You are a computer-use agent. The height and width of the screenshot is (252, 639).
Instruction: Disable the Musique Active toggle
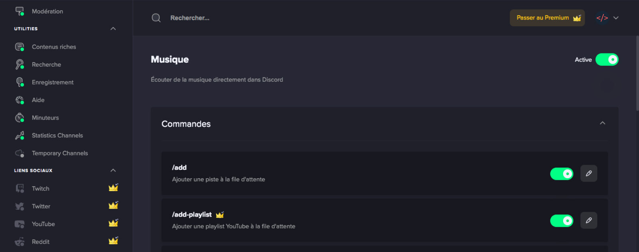(607, 59)
